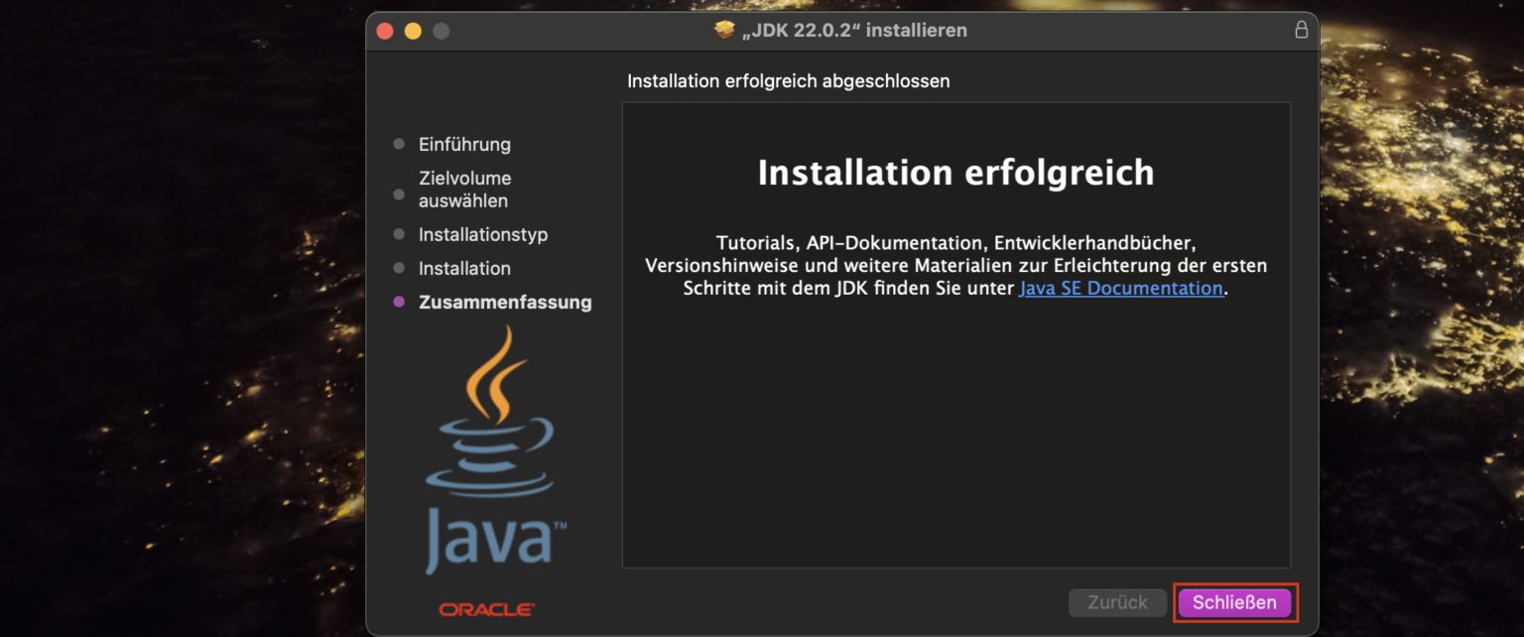Open the Java SE Documentation link

coord(1120,288)
